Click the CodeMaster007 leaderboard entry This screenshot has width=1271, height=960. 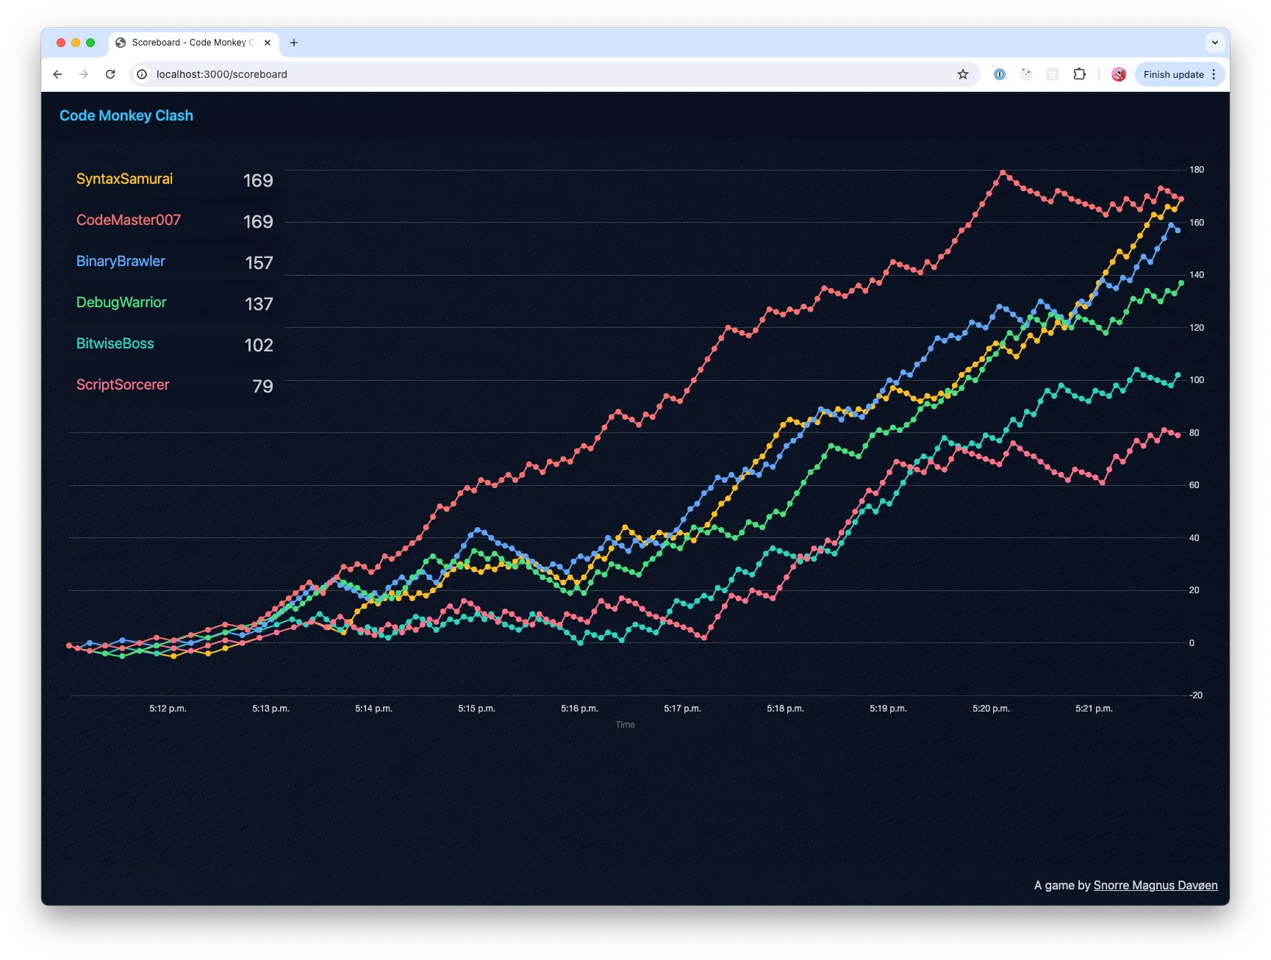point(128,221)
